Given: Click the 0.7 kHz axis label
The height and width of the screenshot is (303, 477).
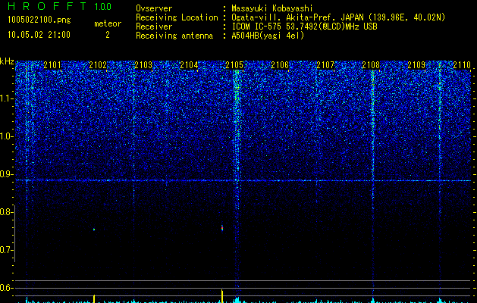Looking at the screenshot, I should [x=7, y=250].
